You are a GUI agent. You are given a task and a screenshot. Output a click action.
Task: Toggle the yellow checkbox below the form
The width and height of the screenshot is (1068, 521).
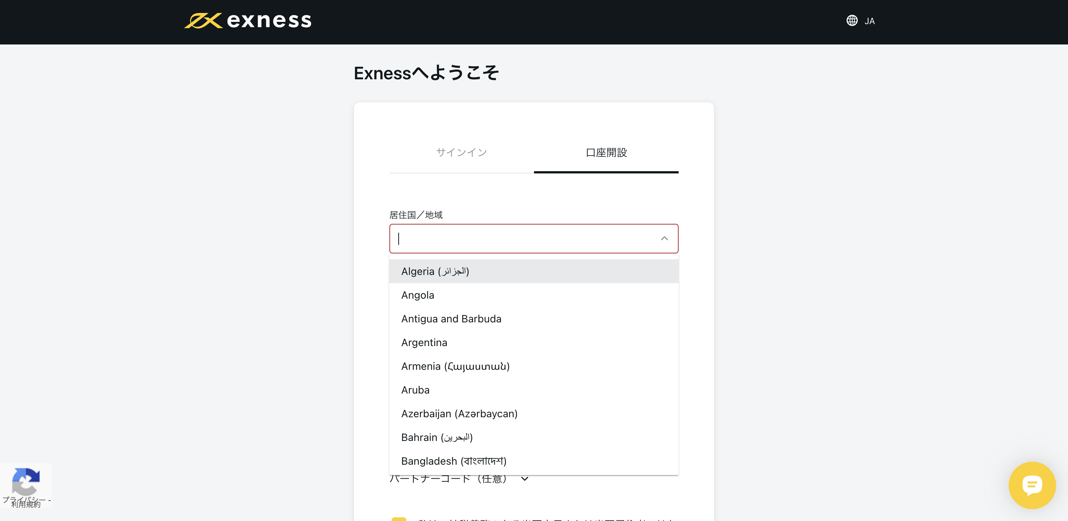[399, 519]
